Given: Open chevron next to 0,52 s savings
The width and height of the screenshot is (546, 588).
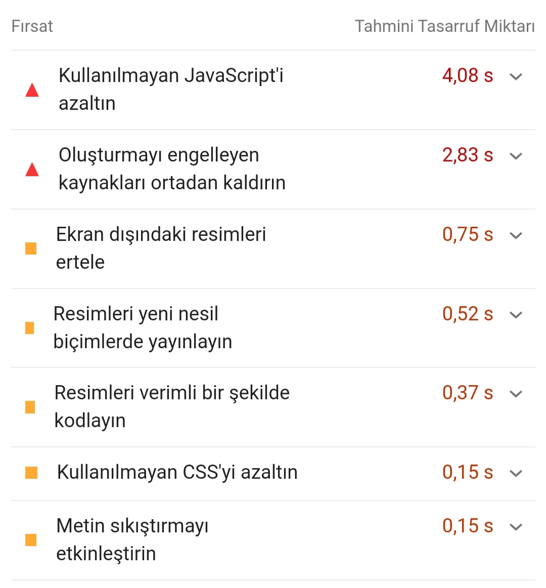Looking at the screenshot, I should (x=516, y=315).
